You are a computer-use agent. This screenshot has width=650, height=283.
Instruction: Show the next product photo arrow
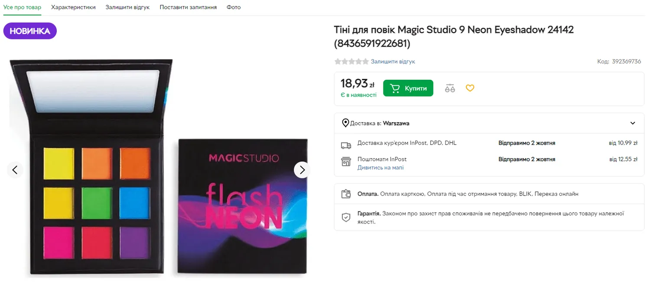pyautogui.click(x=302, y=170)
